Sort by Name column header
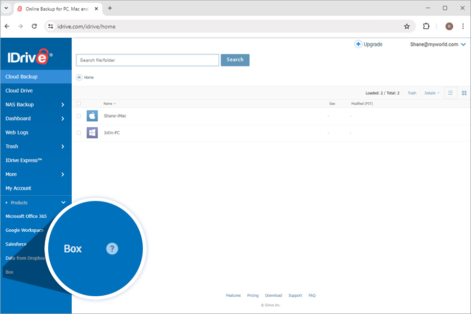The height and width of the screenshot is (314, 471). coord(109,104)
